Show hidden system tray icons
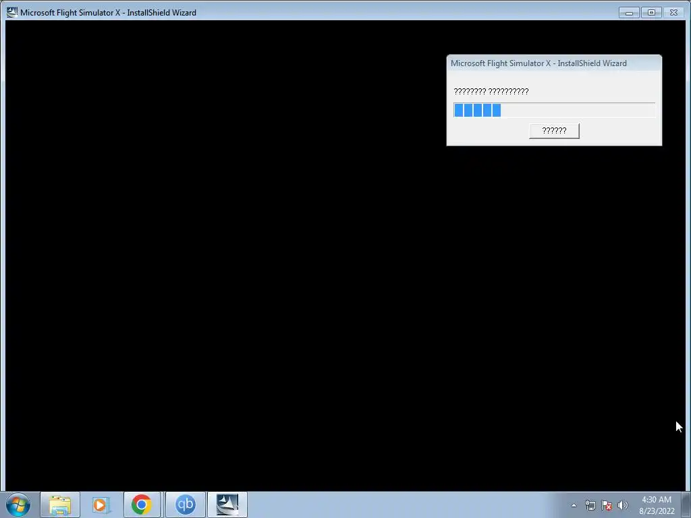Screen dimensions: 691x518 [x=574, y=505]
